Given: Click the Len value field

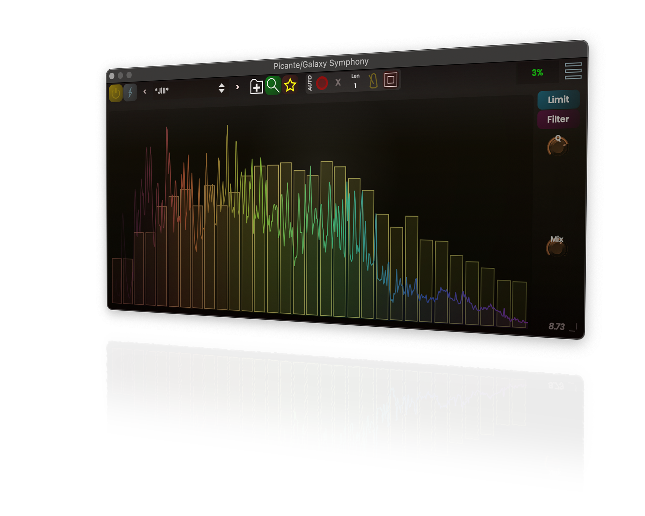Looking at the screenshot, I should pyautogui.click(x=355, y=85).
